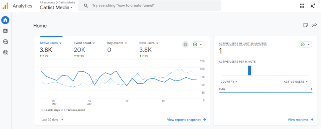Open the Key events metric dropdown
This screenshot has width=321, height=129.
click(x=117, y=43)
